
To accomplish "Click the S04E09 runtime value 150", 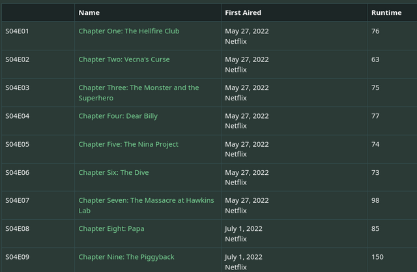I will tap(377, 257).
